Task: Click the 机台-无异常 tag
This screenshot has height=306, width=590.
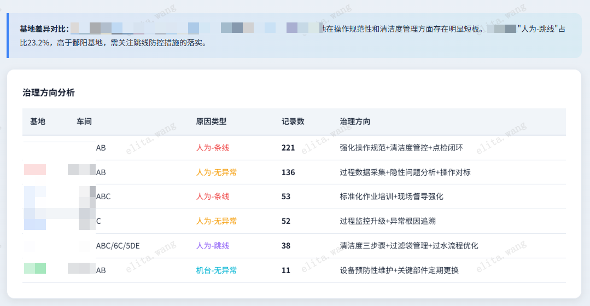Action: point(217,270)
